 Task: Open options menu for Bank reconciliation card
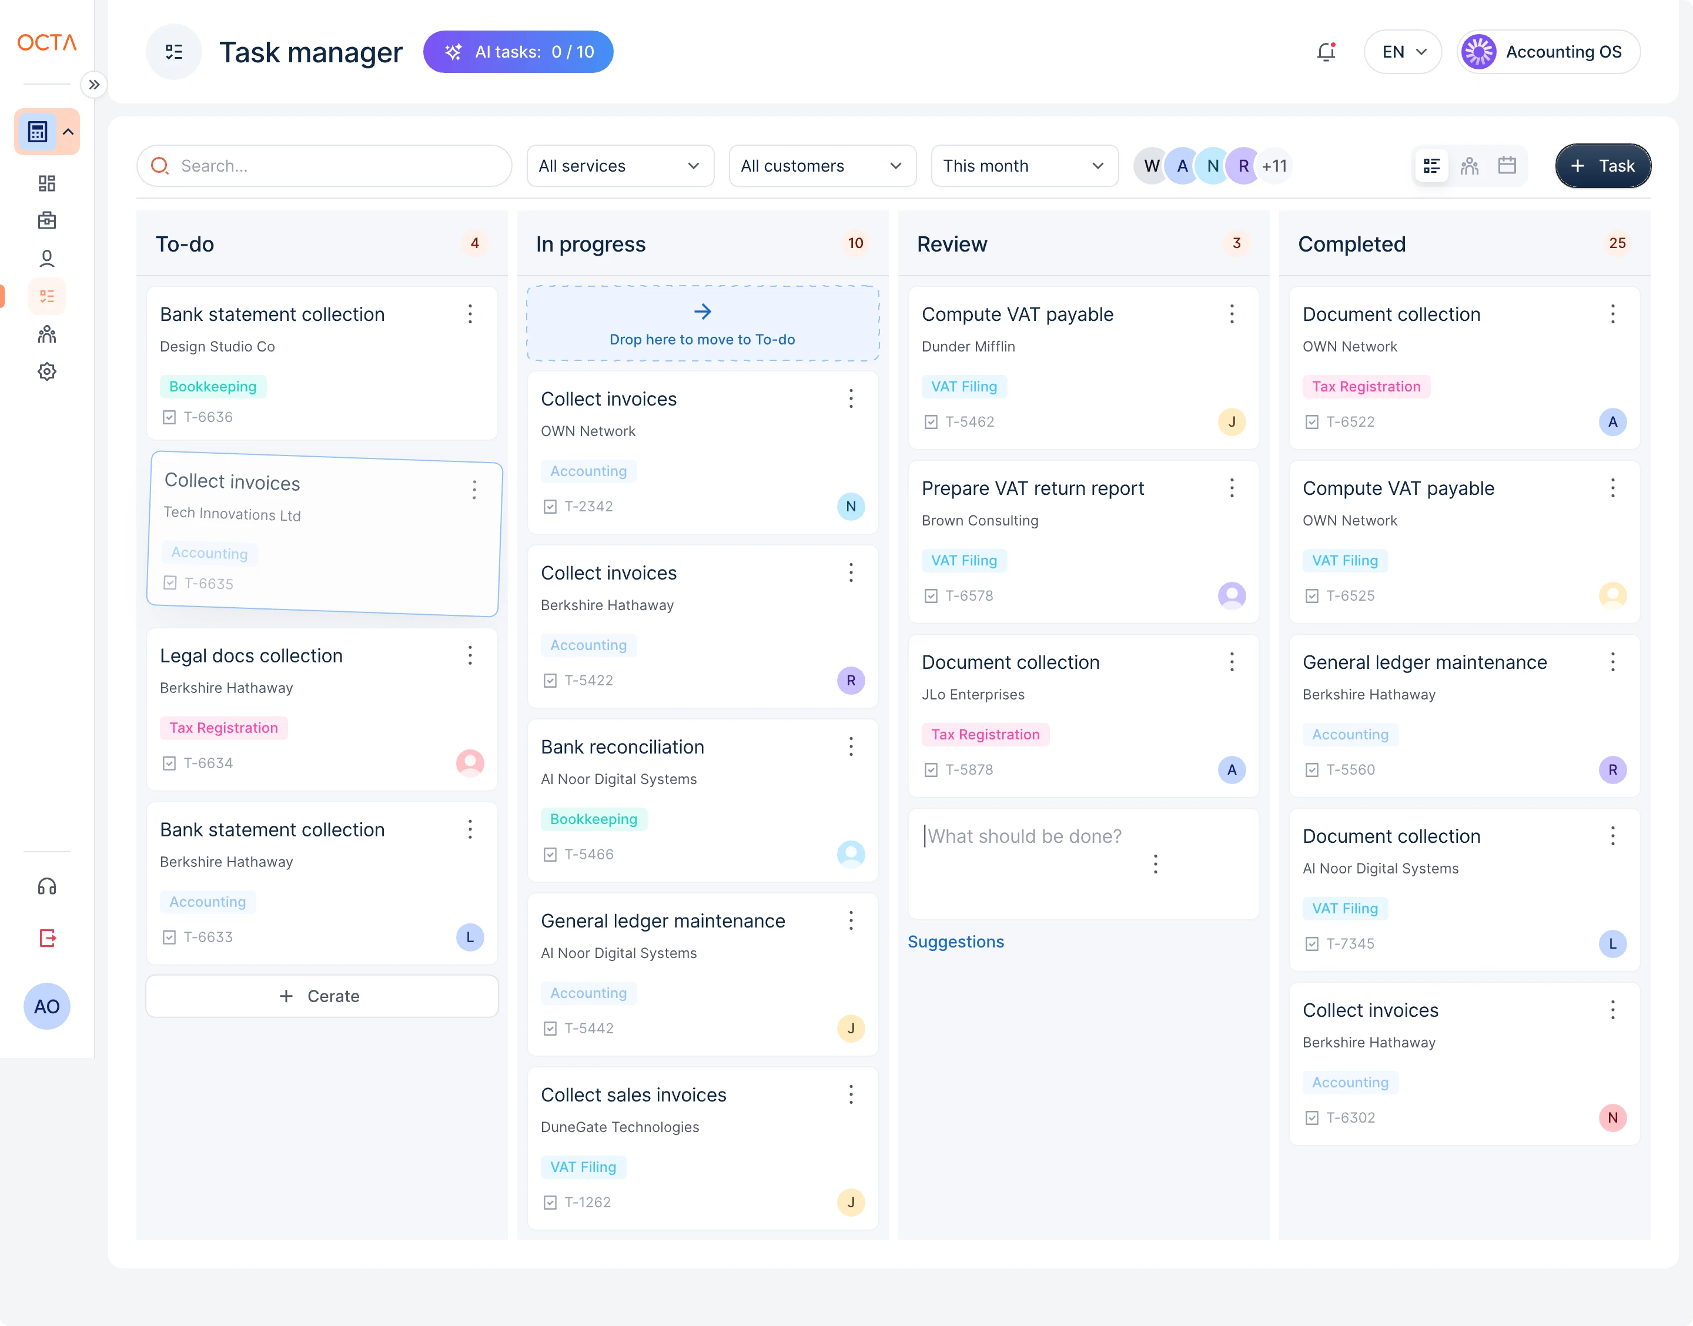(851, 747)
